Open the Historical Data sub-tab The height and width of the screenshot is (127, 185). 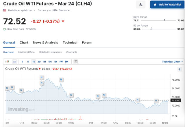[26, 52]
